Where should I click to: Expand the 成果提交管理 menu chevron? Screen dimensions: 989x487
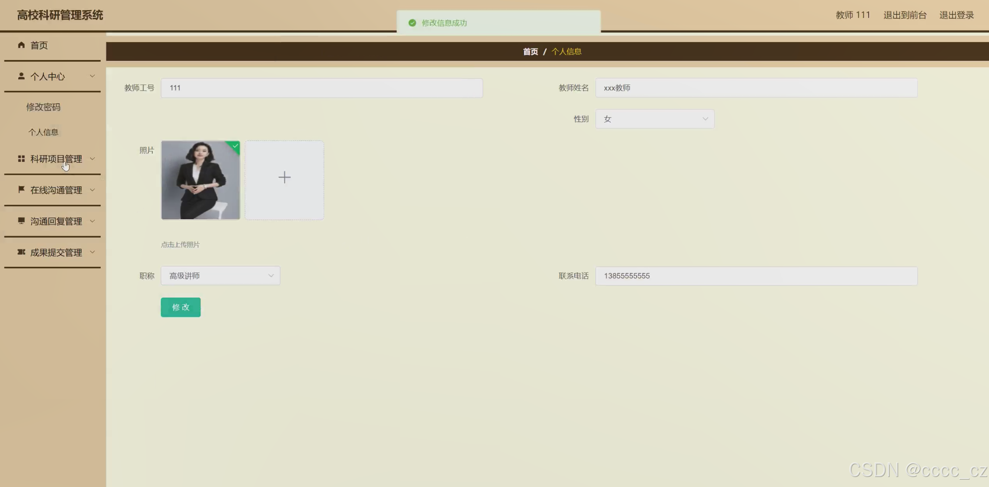[x=92, y=252]
